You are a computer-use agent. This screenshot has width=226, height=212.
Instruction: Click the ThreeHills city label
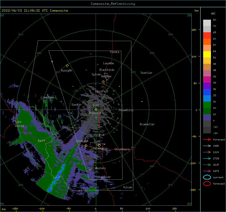(126, 110)
